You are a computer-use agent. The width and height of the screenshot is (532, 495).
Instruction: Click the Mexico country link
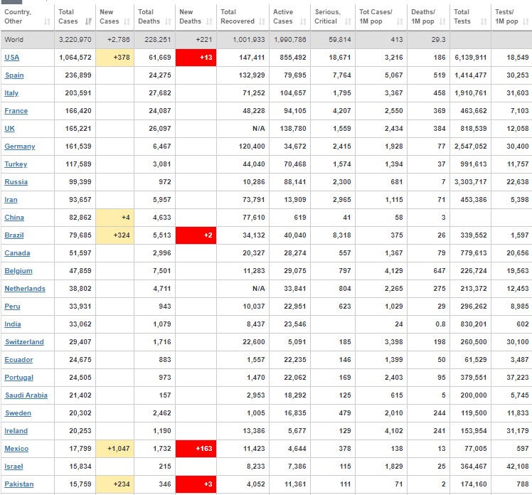16,449
